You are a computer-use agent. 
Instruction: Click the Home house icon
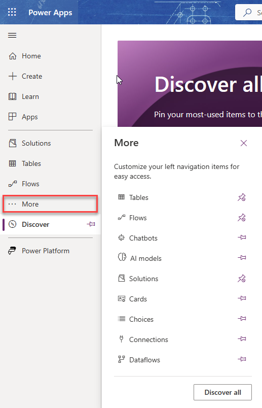point(13,56)
